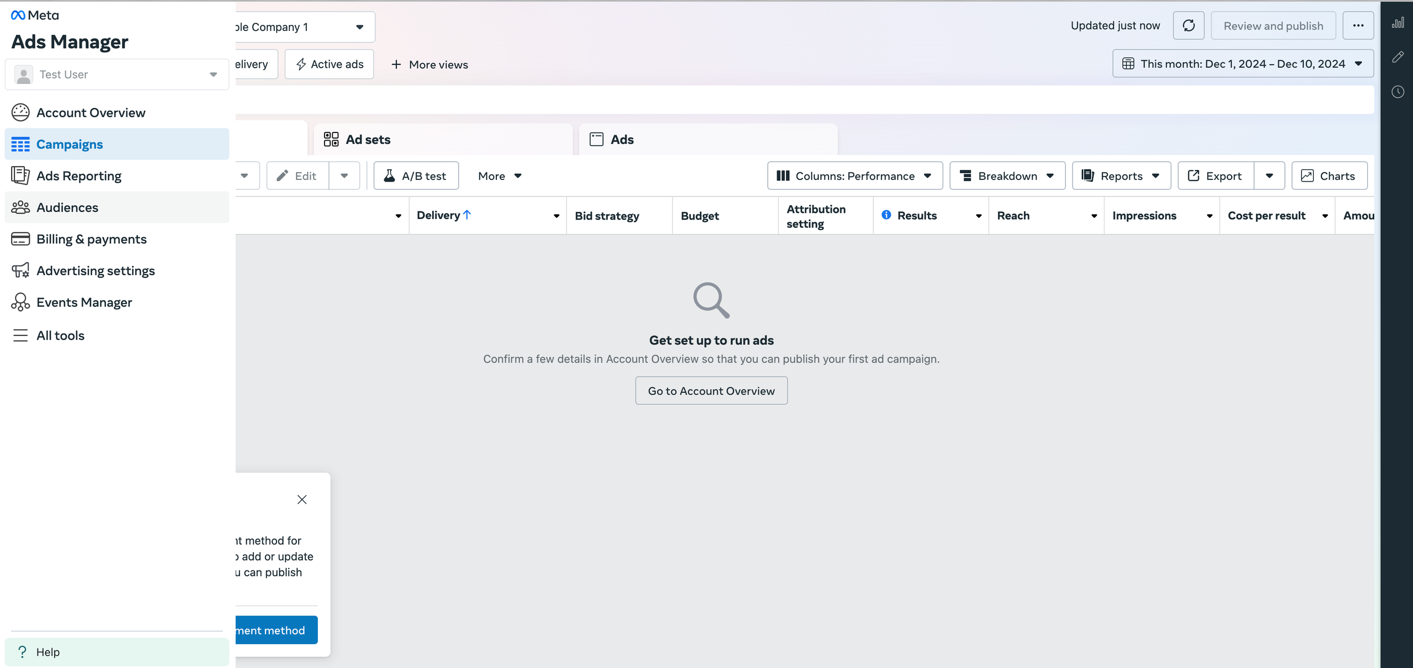Click the Events Manager icon

pos(20,302)
